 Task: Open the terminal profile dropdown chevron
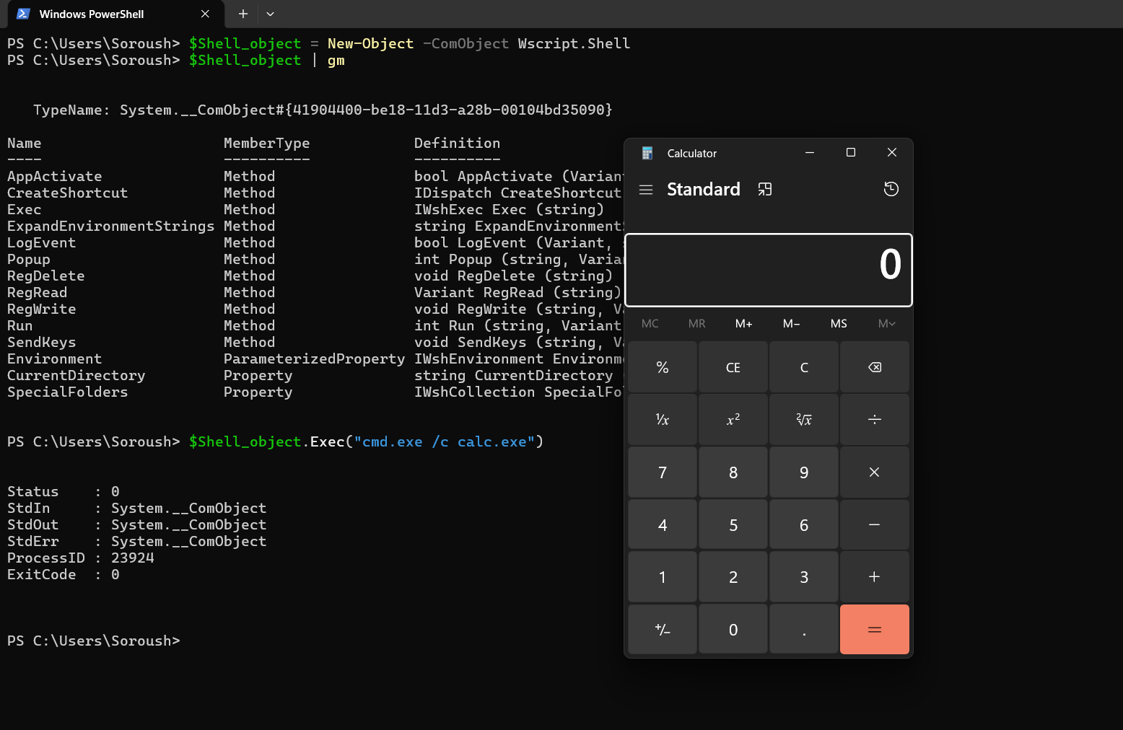click(270, 14)
